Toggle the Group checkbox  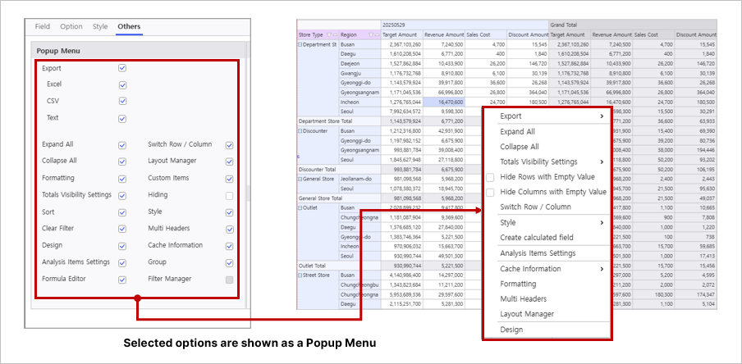point(230,262)
